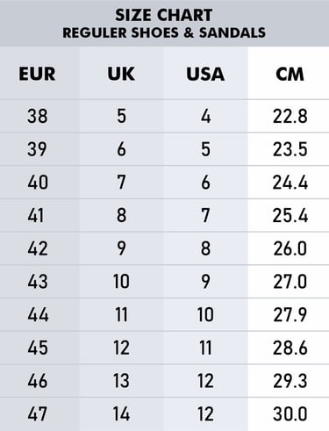Click EUR size 42 cell
Viewport: 329px width, 431px height.
point(38,248)
